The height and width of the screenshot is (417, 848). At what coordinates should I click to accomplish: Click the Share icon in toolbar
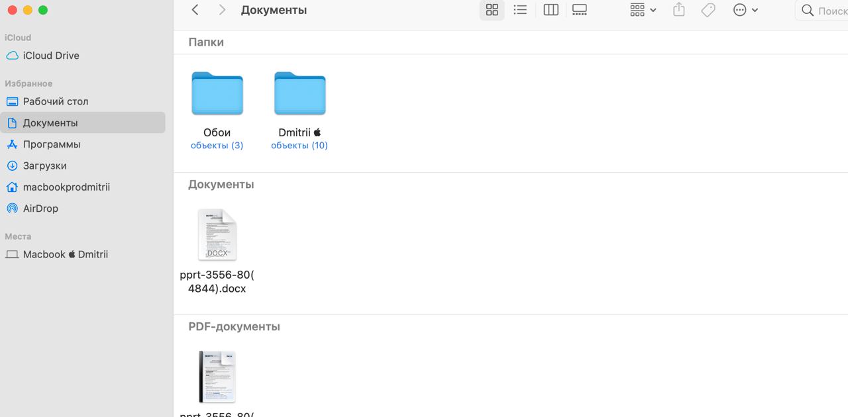[x=678, y=10]
